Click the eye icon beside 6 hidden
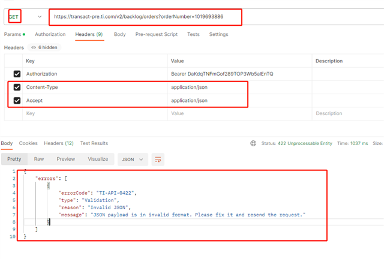The image size is (384, 259). coord(34,47)
